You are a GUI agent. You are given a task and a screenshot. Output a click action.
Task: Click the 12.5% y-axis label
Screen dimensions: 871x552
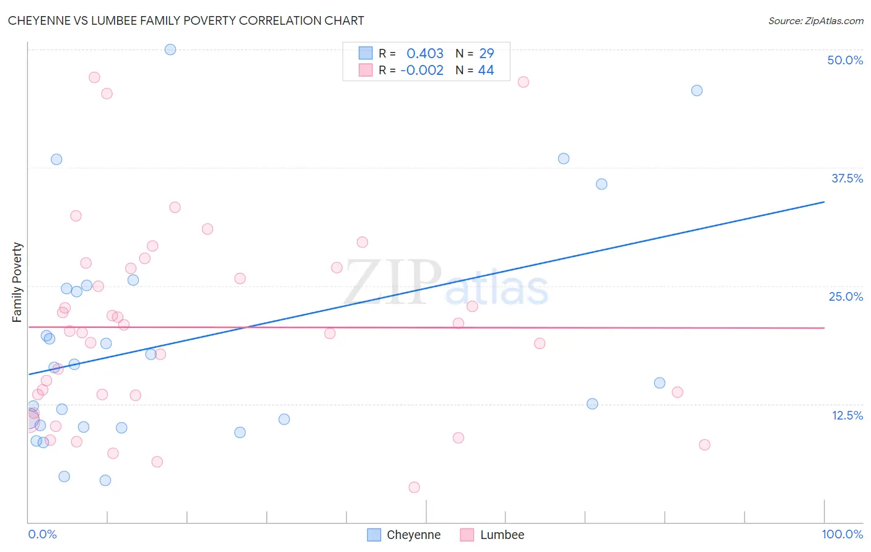[847, 415]
